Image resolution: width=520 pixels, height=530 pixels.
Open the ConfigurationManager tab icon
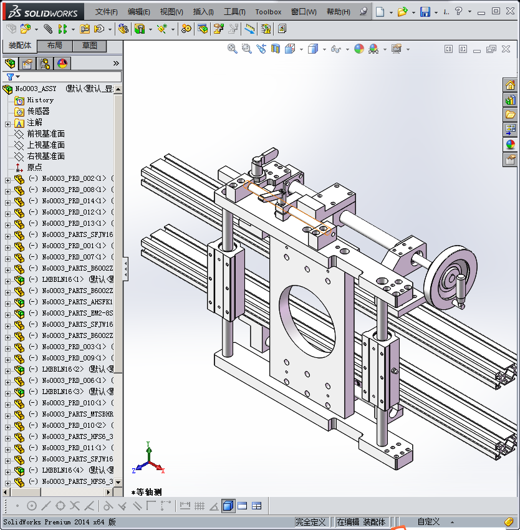click(45, 63)
